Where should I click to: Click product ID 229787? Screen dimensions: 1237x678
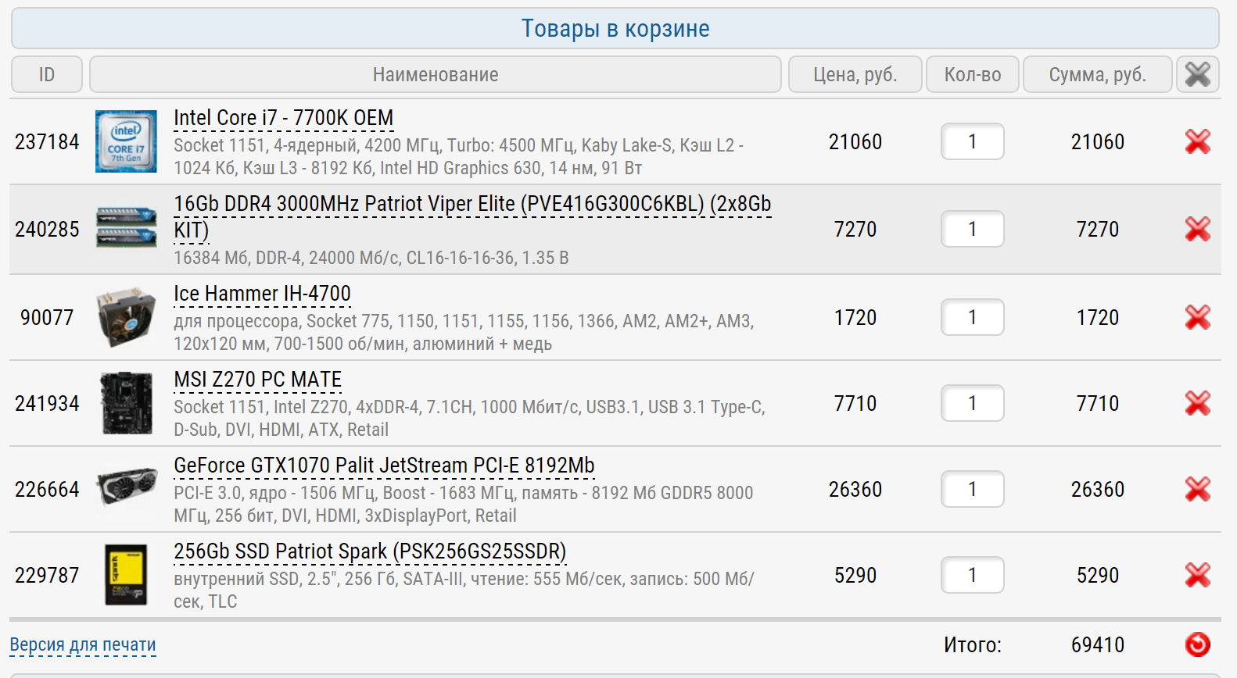click(47, 575)
